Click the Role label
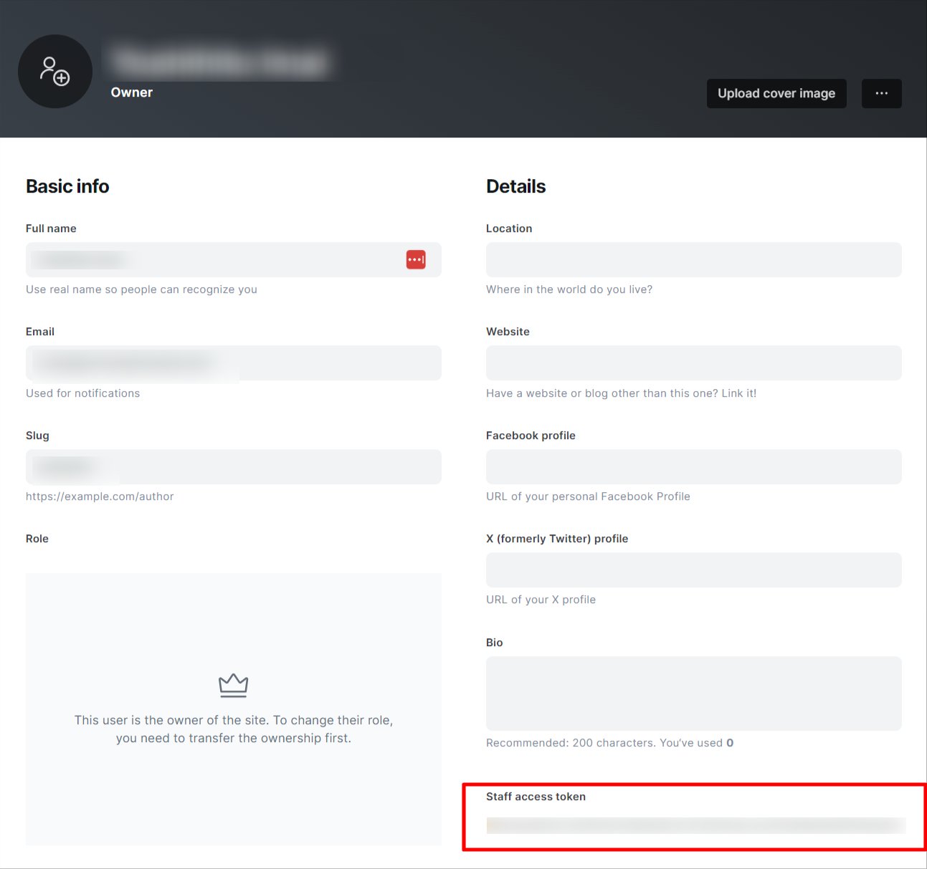 [37, 539]
